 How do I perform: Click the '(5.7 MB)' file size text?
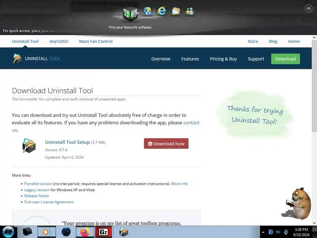point(98,143)
